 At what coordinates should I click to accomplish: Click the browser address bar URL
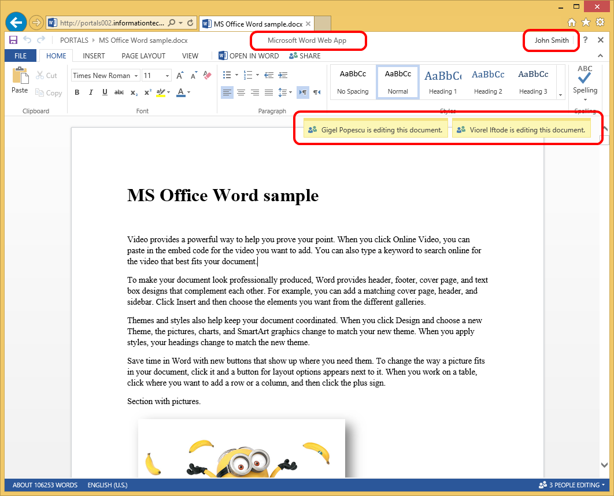pyautogui.click(x=112, y=23)
